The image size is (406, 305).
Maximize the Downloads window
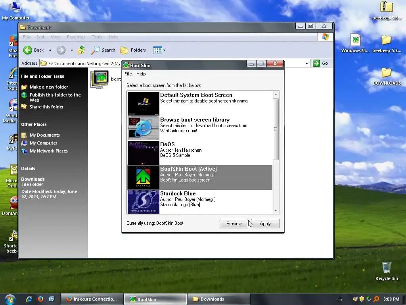click(310, 26)
